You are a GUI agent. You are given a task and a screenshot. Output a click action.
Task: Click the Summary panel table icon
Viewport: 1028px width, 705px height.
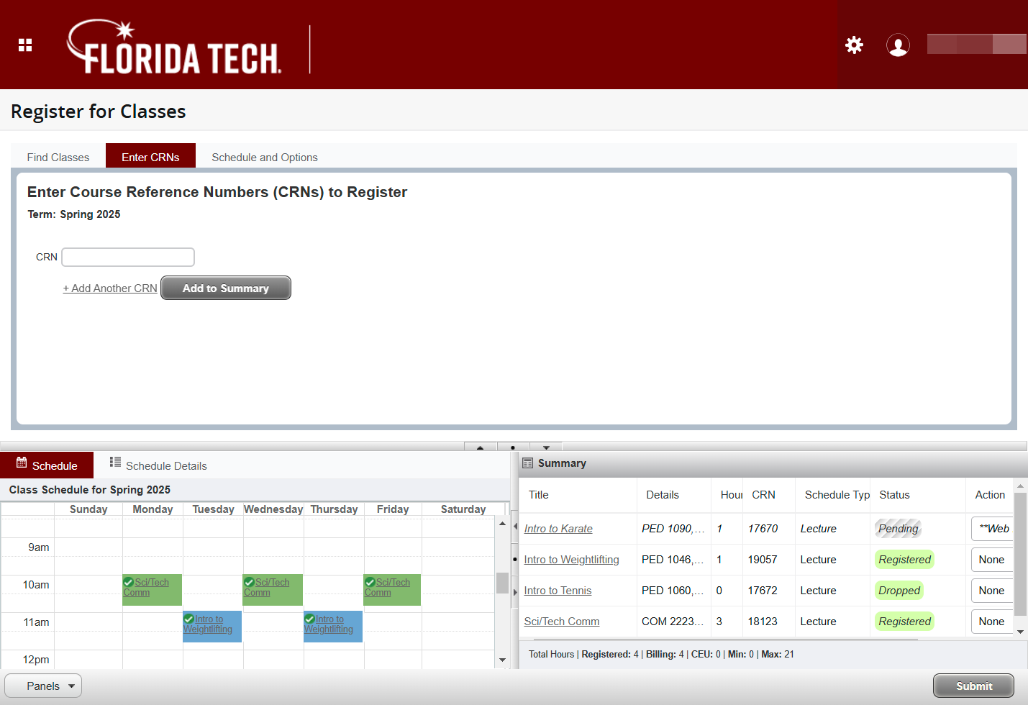[x=527, y=463]
